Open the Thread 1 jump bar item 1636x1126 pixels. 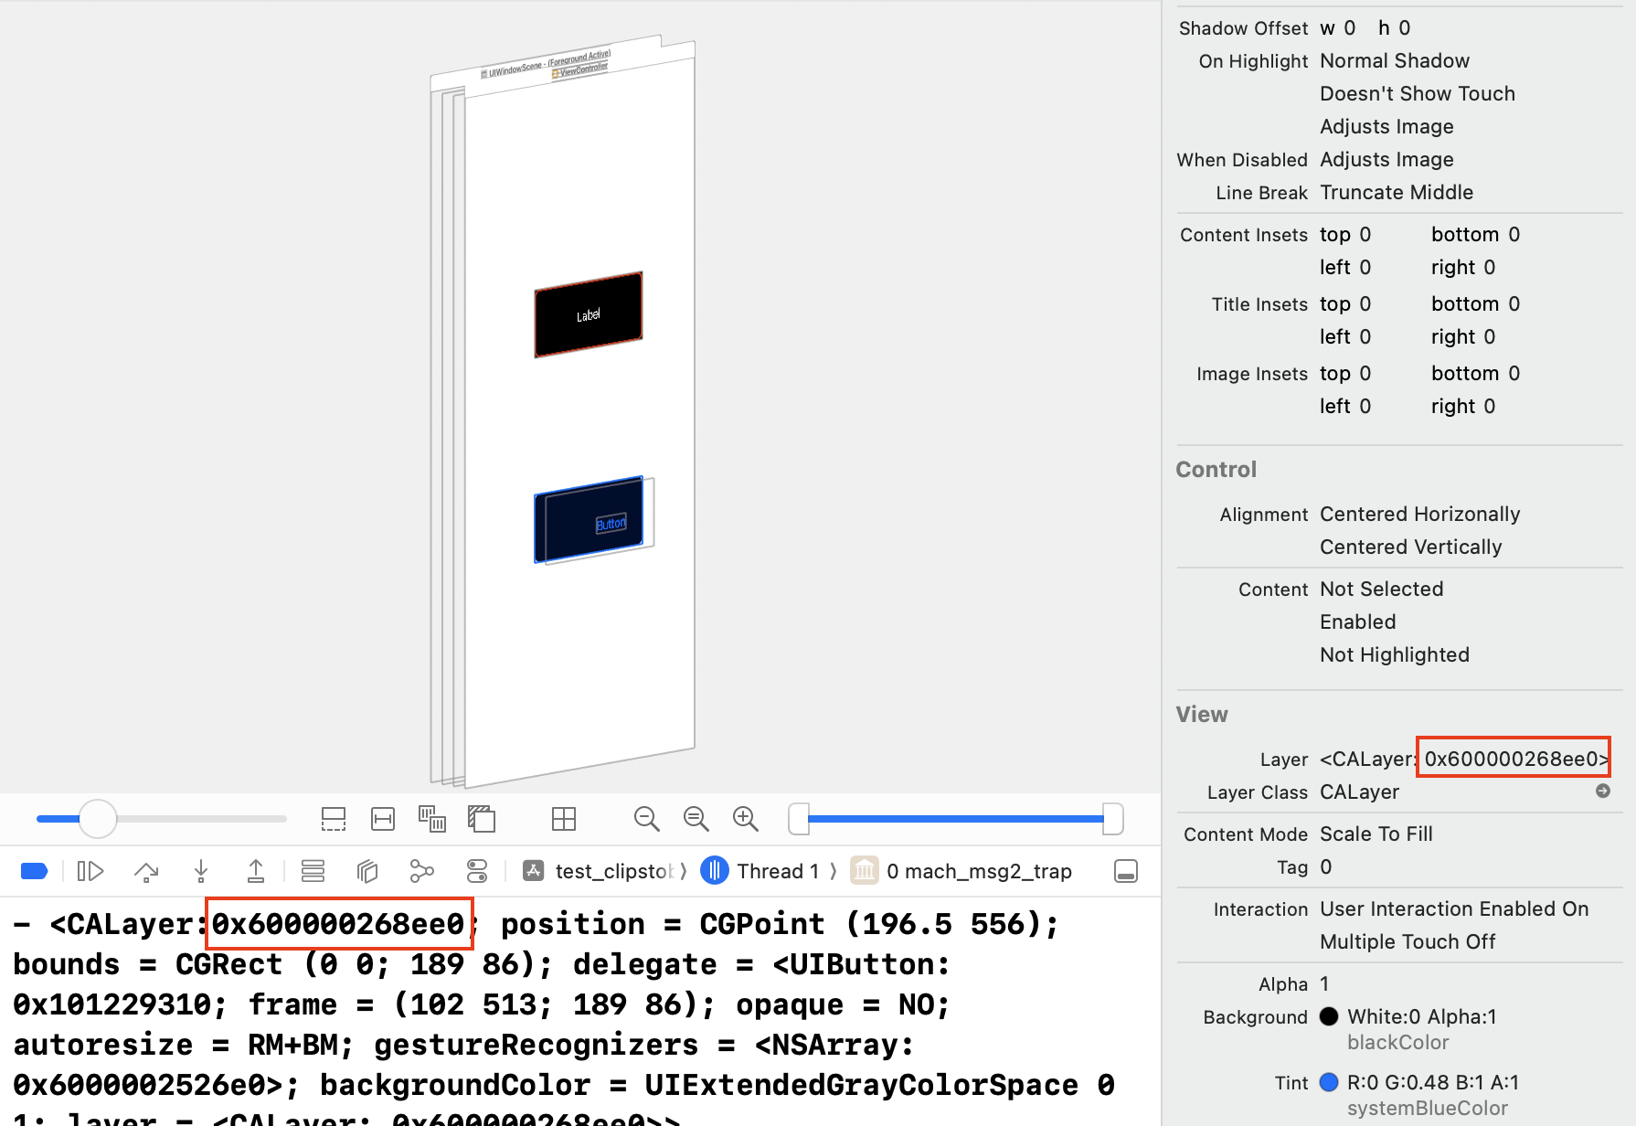click(778, 871)
